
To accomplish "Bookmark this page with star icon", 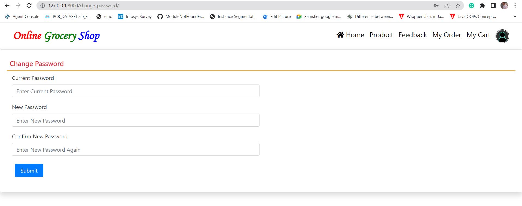I will pos(458,5).
